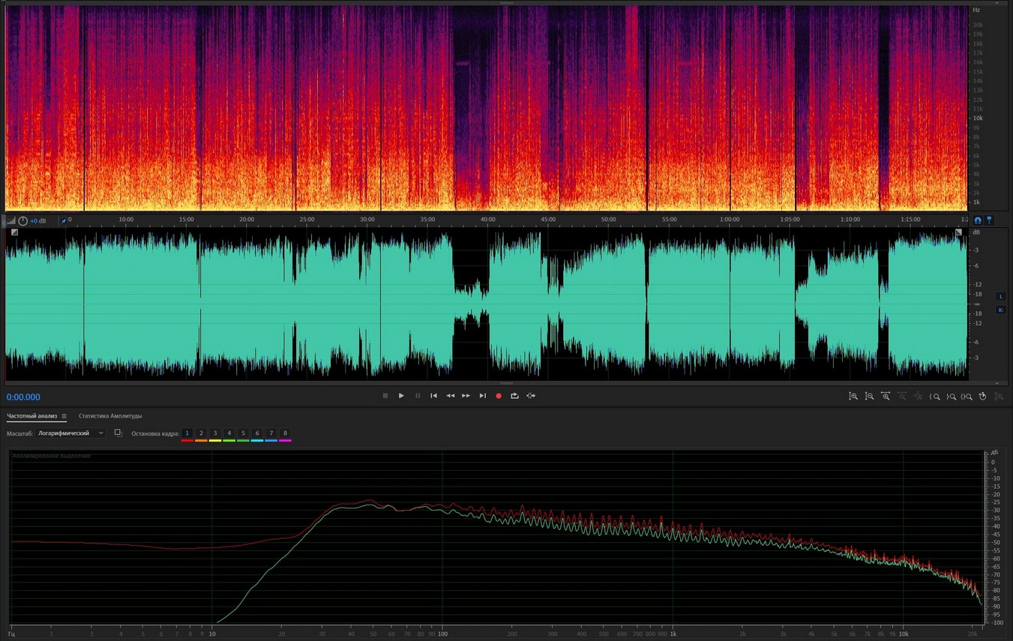Click the Fast Forward transport button
Screen dimensions: 1013x641
(x=466, y=396)
